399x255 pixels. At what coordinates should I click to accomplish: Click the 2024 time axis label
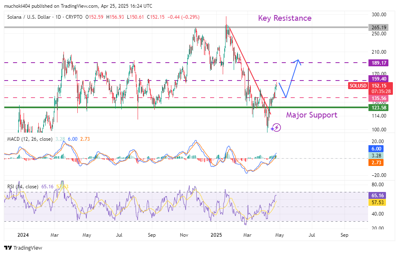[23, 235]
